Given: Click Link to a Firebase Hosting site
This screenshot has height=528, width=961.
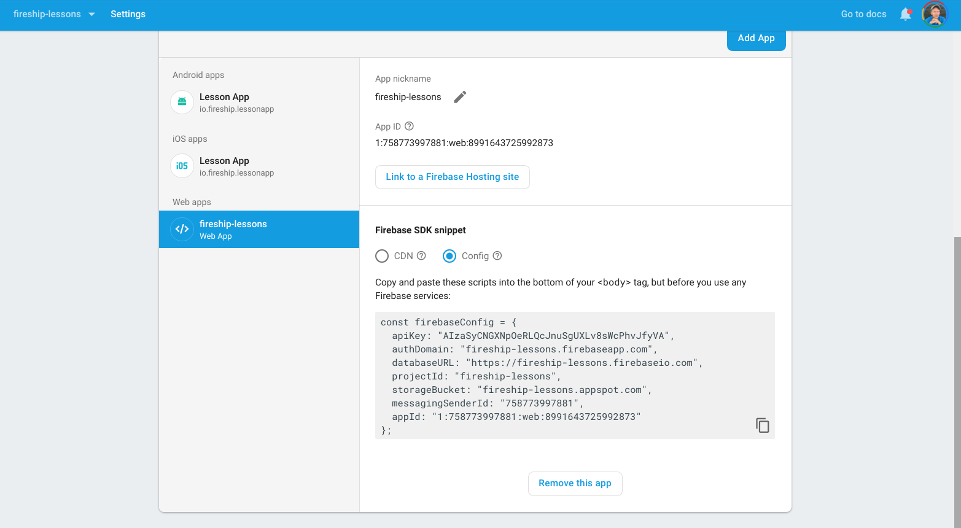Looking at the screenshot, I should [x=452, y=177].
